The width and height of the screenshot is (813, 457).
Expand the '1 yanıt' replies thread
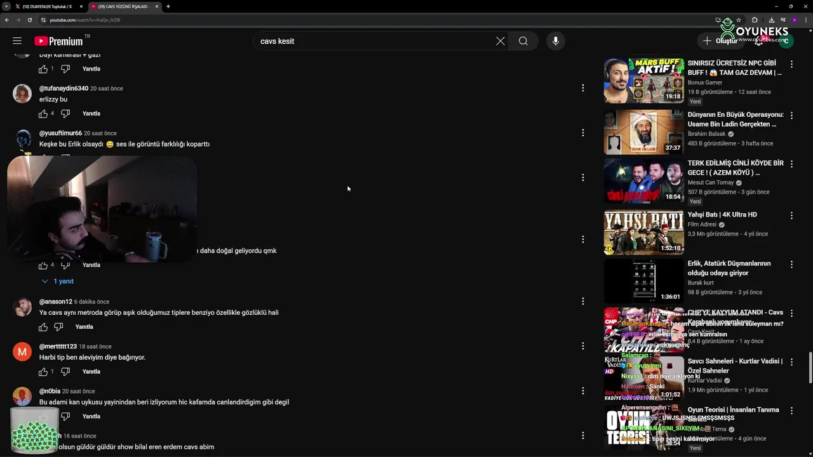58,281
